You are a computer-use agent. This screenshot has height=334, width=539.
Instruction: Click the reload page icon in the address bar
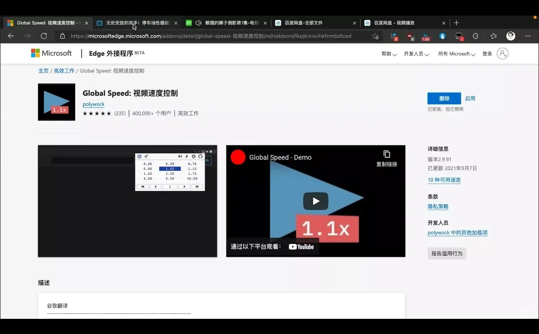[x=43, y=36]
